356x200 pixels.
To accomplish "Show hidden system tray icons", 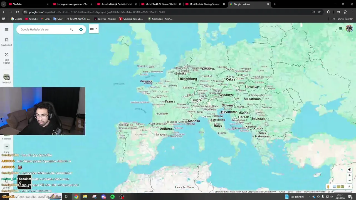I will (x=309, y=197).
